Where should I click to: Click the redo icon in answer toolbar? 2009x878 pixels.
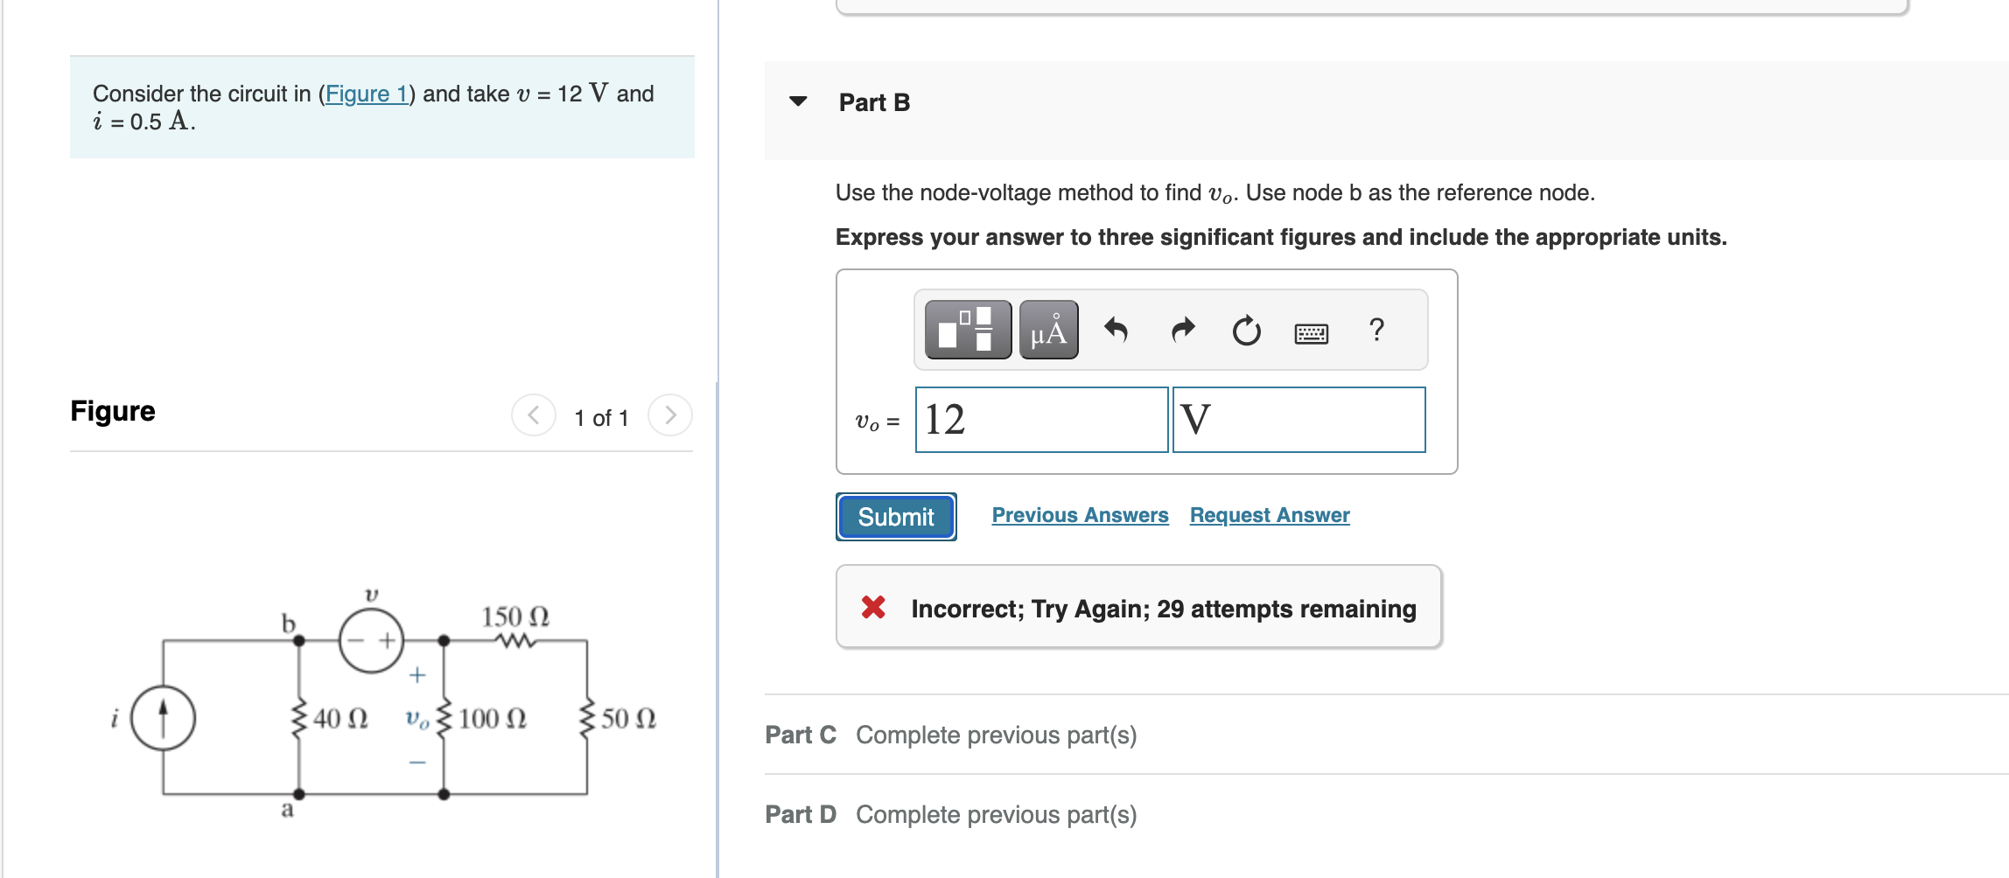pos(1181,331)
